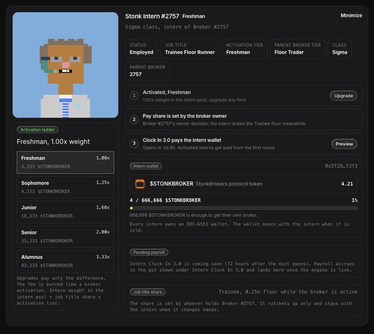374x334 pixels.
Task: Click the Job title share badge
Action: pyautogui.click(x=147, y=292)
